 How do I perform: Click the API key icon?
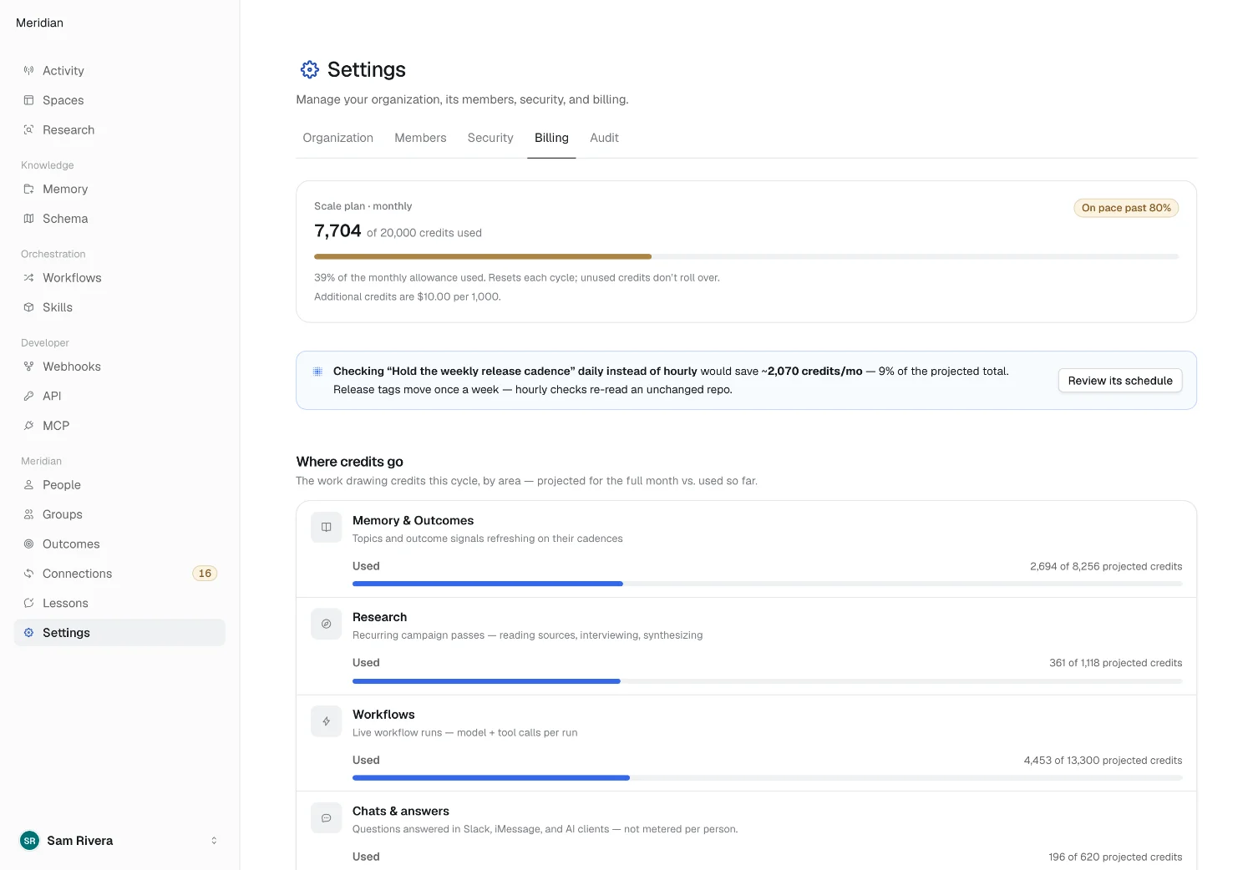point(28,397)
